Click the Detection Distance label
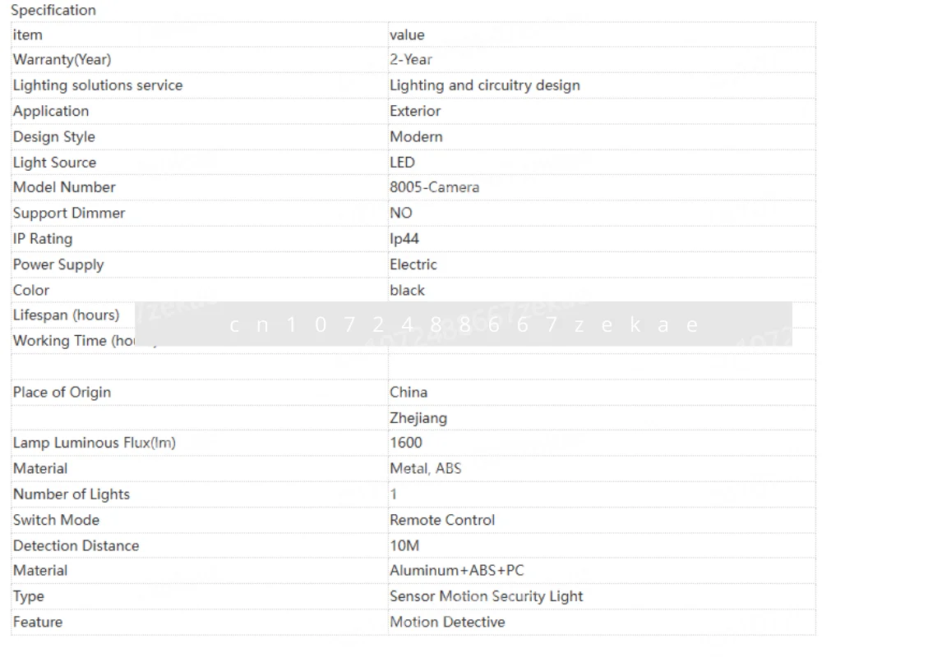928x657 pixels. 76,546
